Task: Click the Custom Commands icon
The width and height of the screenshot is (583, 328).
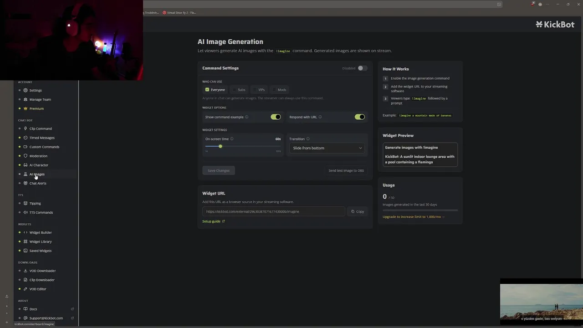Action: (x=26, y=147)
